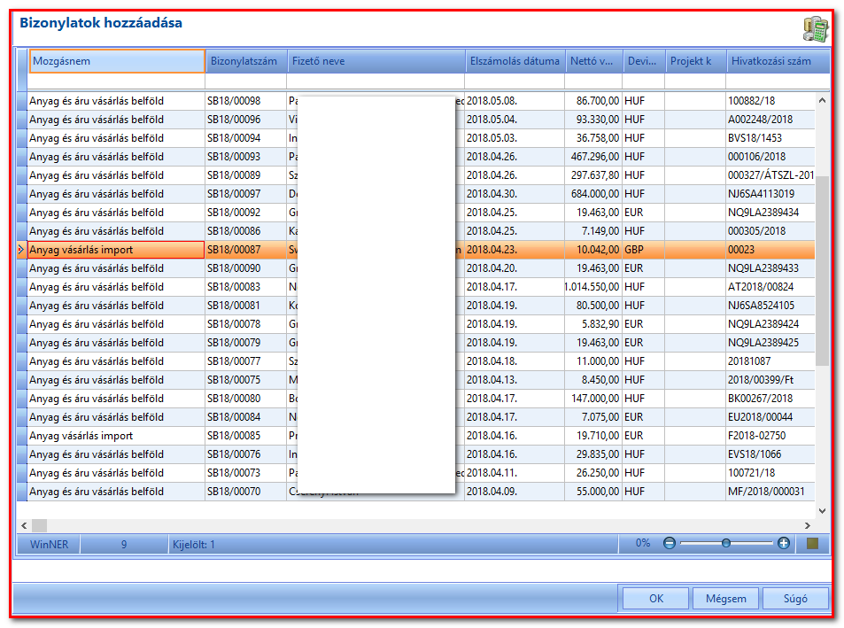
Task: Sort by Bizonylatszám column header
Action: (x=246, y=61)
